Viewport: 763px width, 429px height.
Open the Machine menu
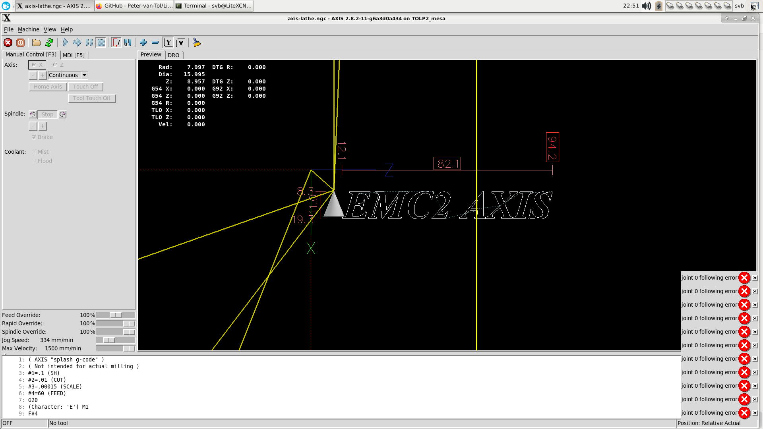29,29
